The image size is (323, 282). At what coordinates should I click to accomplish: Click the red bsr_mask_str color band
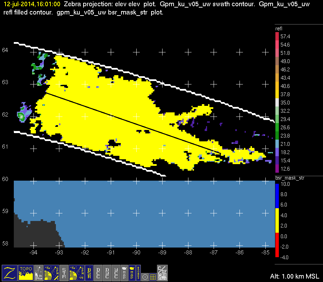point(277,245)
